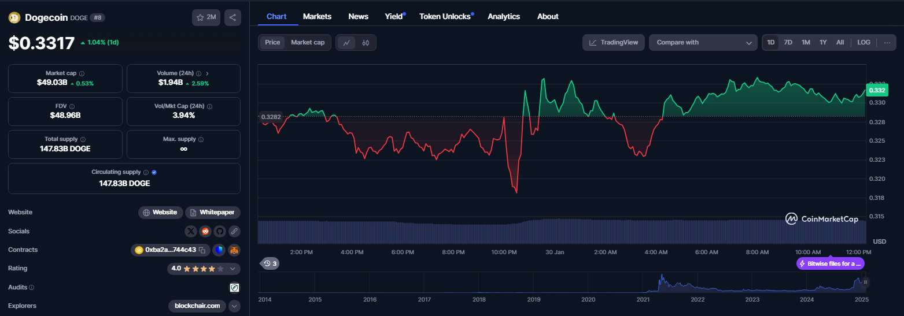Click the chain link icon in Socials
Screen dimensions: 904x316
(234, 231)
